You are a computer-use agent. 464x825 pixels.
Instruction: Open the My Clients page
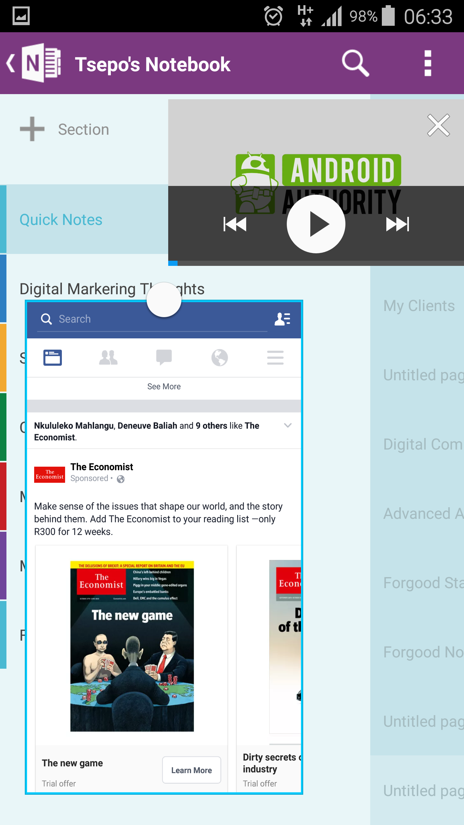coord(419,306)
